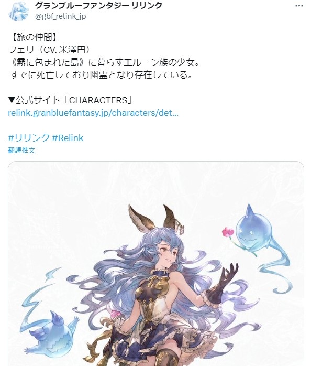Open the #リリンク hashtag
Screen dimensions: 311x366
coord(29,138)
